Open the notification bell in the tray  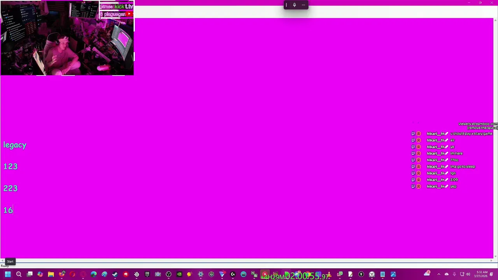(491, 274)
